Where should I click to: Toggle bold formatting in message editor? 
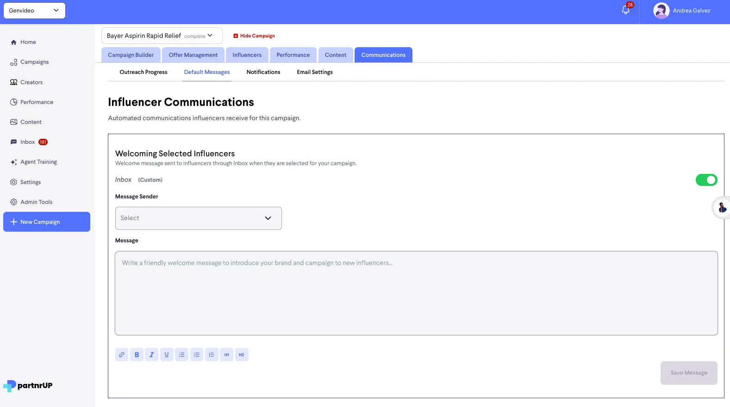click(x=137, y=355)
